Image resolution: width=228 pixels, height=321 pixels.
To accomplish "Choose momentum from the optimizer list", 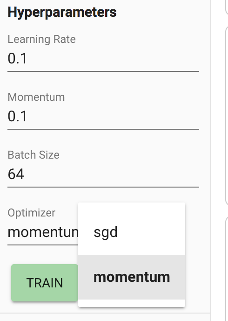I will [132, 277].
